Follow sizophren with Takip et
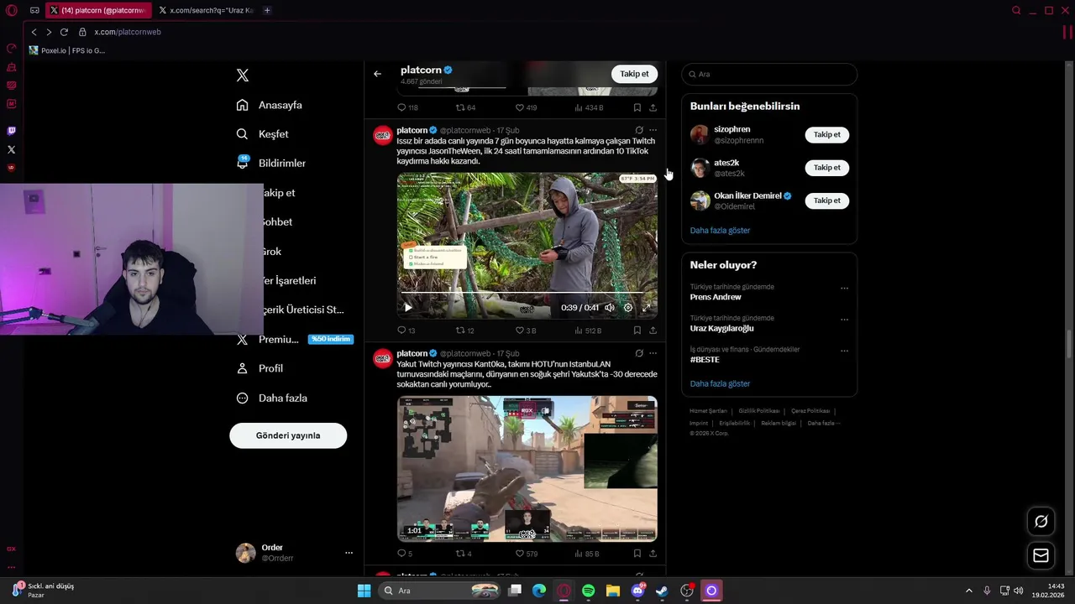Viewport: 1075px width, 604px height. (826, 134)
